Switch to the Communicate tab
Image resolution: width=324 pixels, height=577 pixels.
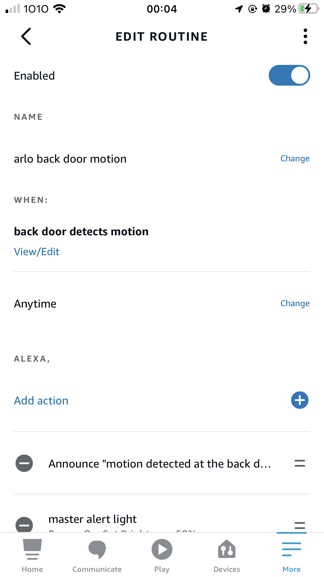(97, 556)
